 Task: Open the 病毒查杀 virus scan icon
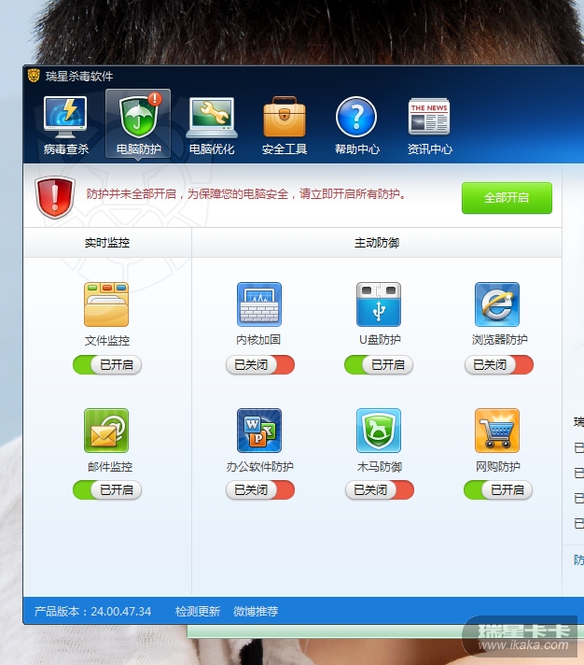pyautogui.click(x=65, y=118)
